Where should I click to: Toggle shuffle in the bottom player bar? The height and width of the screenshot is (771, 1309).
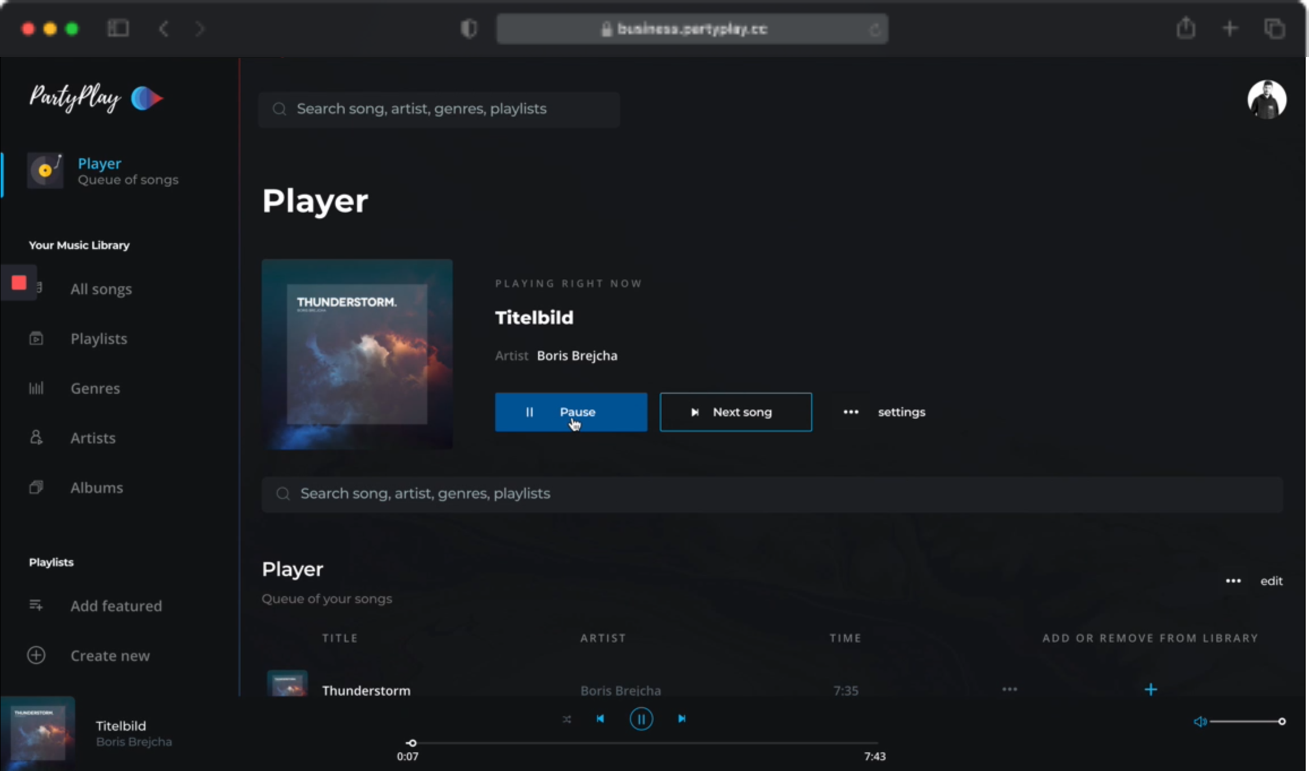point(566,720)
